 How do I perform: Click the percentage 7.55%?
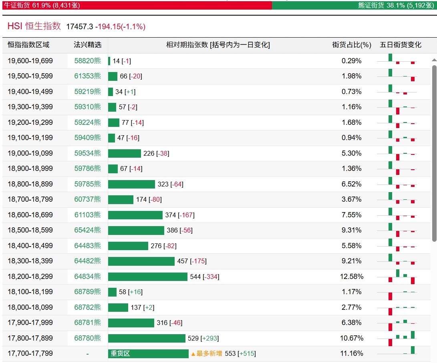tap(352, 215)
